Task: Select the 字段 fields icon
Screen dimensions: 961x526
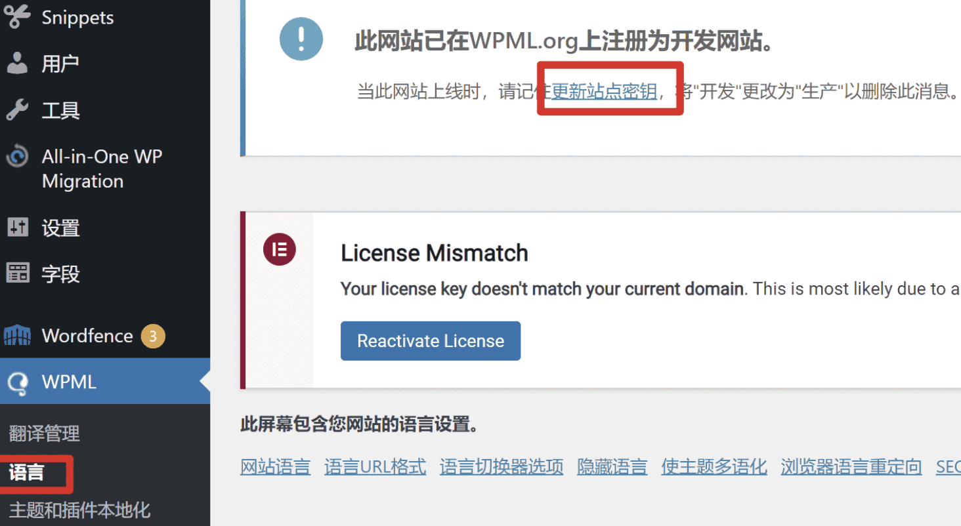Action: [x=18, y=274]
